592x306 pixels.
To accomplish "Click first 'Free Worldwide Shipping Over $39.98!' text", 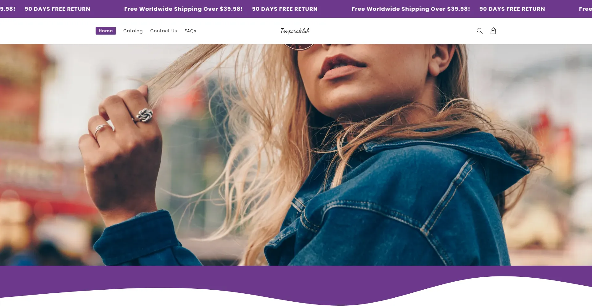I will click(x=183, y=9).
